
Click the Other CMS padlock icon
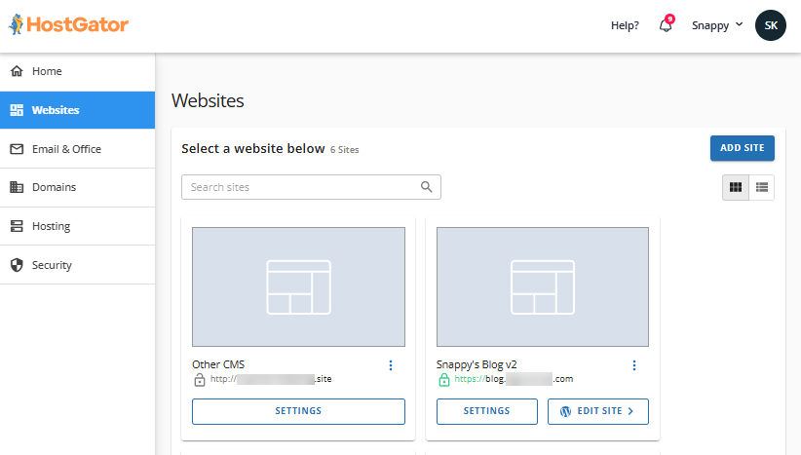[199, 379]
